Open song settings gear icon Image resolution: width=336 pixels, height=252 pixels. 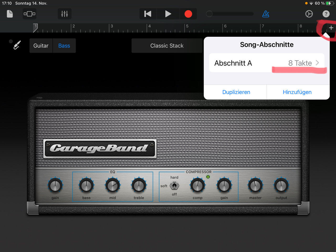coord(309,14)
